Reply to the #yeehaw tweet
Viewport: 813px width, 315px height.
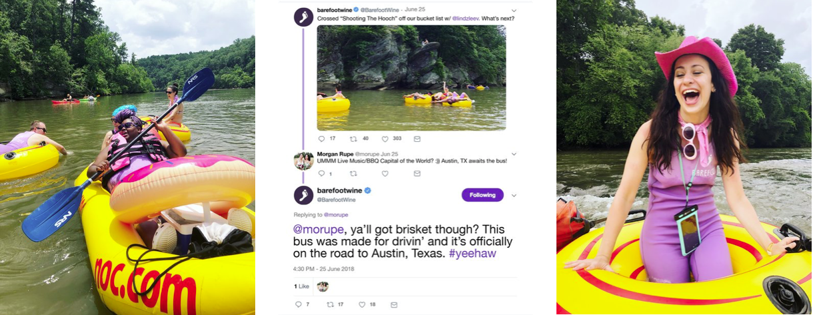coord(299,304)
